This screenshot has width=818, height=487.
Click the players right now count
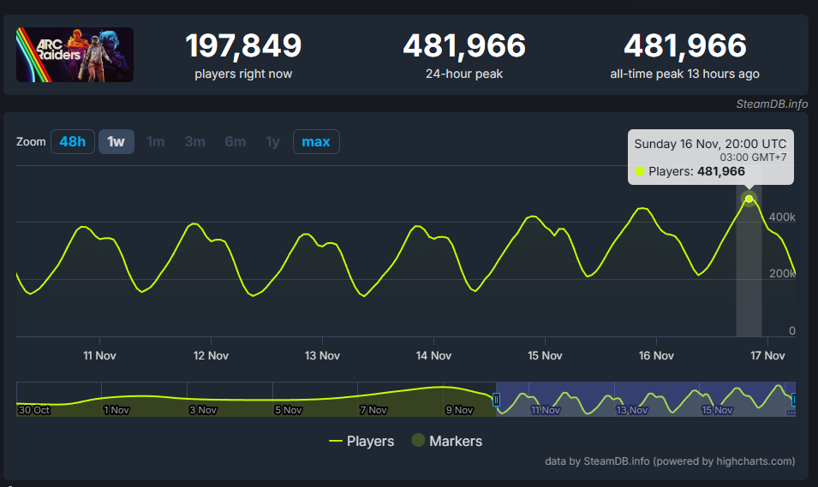[x=243, y=45]
